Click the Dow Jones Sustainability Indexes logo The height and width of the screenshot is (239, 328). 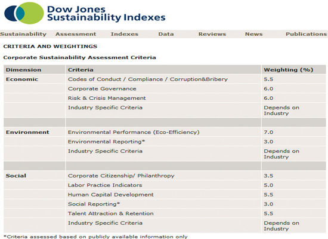(x=24, y=13)
